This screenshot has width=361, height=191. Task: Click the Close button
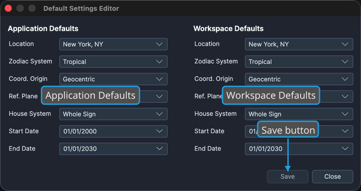pos(333,177)
